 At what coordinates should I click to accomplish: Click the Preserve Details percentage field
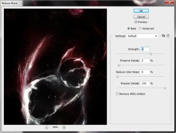click(x=145, y=60)
